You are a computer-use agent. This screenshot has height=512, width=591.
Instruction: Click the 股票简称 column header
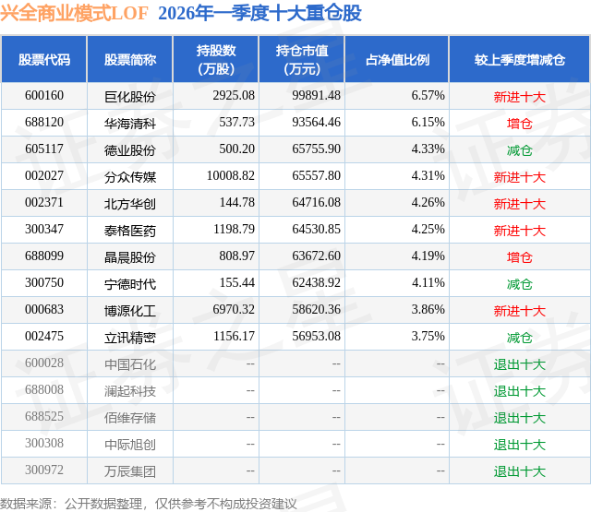(130, 59)
